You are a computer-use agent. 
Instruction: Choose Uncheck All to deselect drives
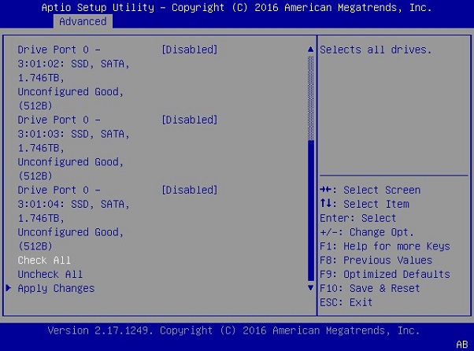pyautogui.click(x=50, y=274)
